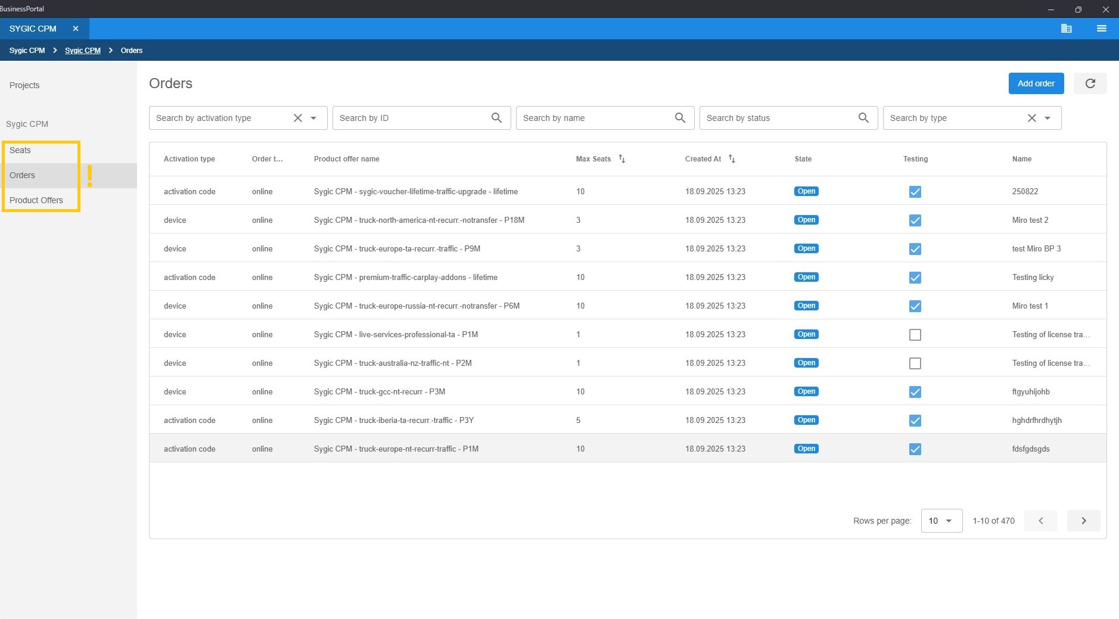Open Product Offers in the sidebar

pos(36,200)
